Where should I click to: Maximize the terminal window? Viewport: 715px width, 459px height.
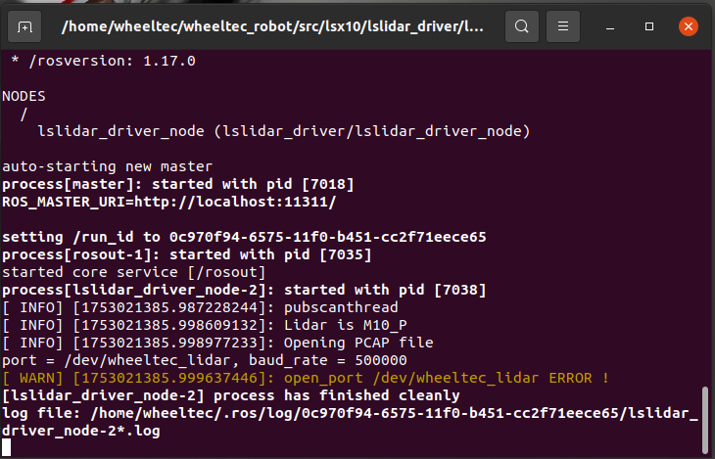point(648,26)
